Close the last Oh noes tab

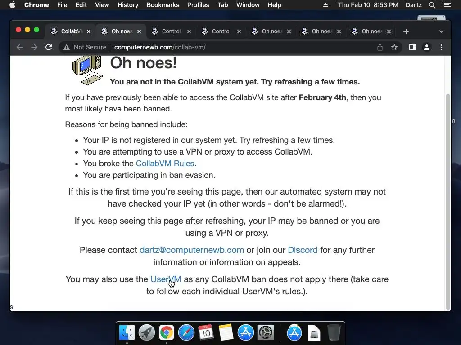click(389, 31)
